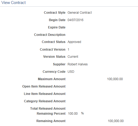Click the Maximum Amount value 100,000.00
The height and width of the screenshot is (126, 138).
pos(115,79)
